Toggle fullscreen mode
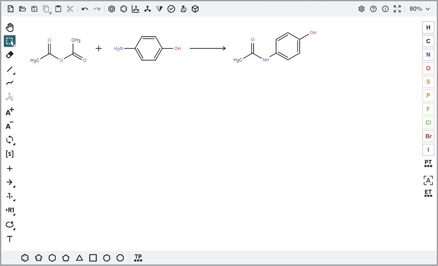Screen dimensions: 438x266 coord(397,9)
